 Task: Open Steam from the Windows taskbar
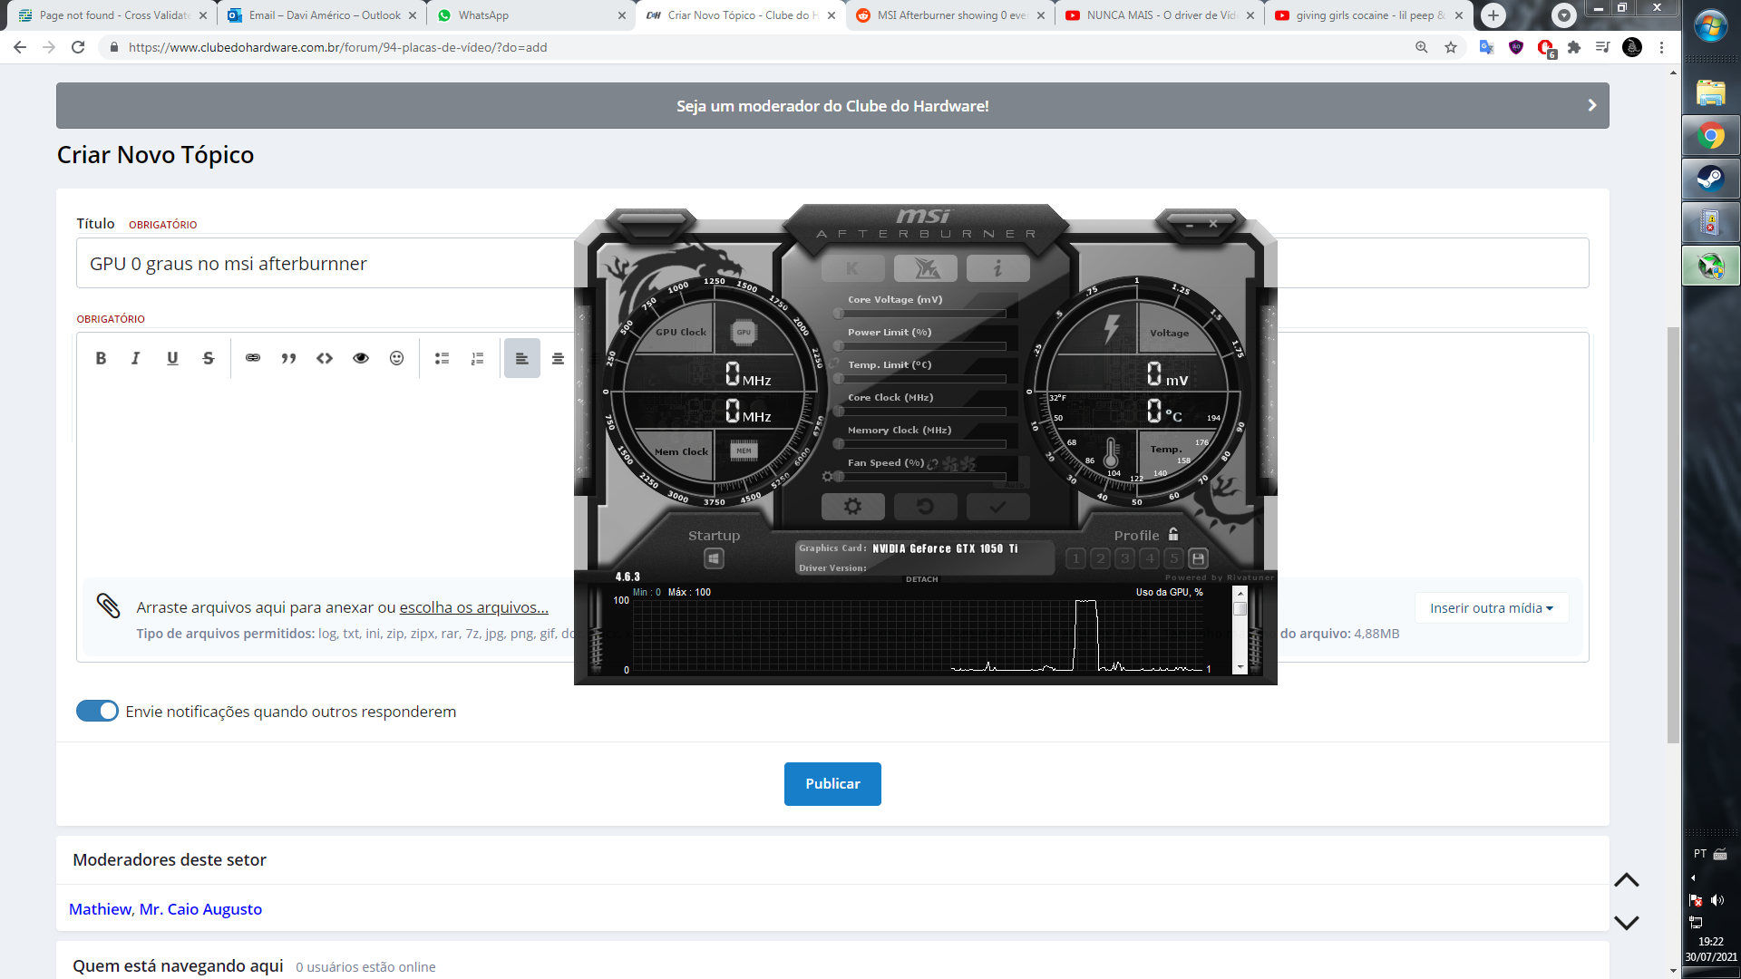coord(1711,179)
